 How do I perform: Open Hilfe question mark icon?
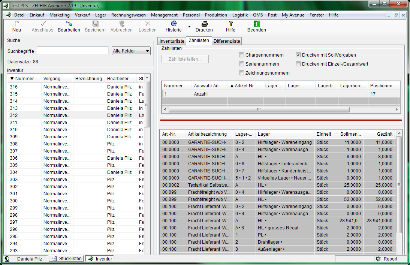tap(230, 24)
